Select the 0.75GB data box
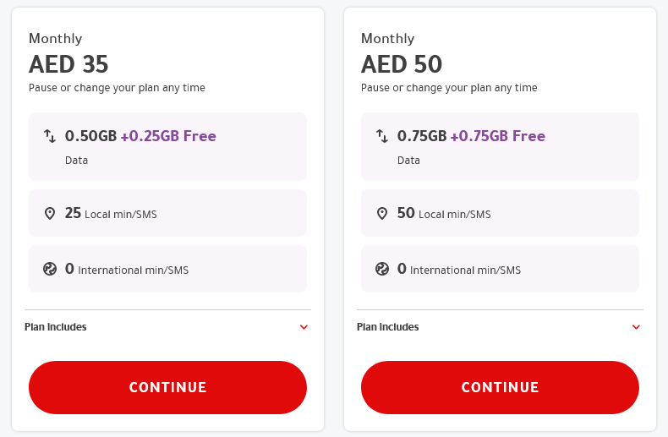The width and height of the screenshot is (668, 437). coord(500,147)
